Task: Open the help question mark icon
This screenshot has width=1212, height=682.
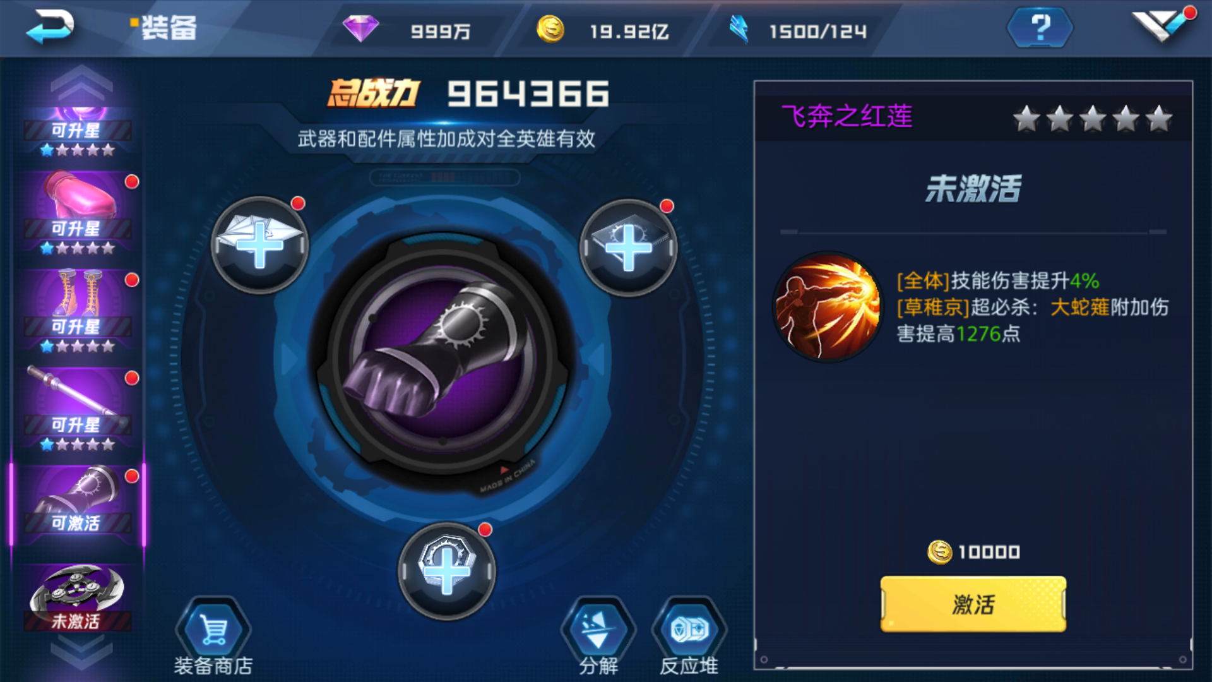Action: (x=1040, y=28)
